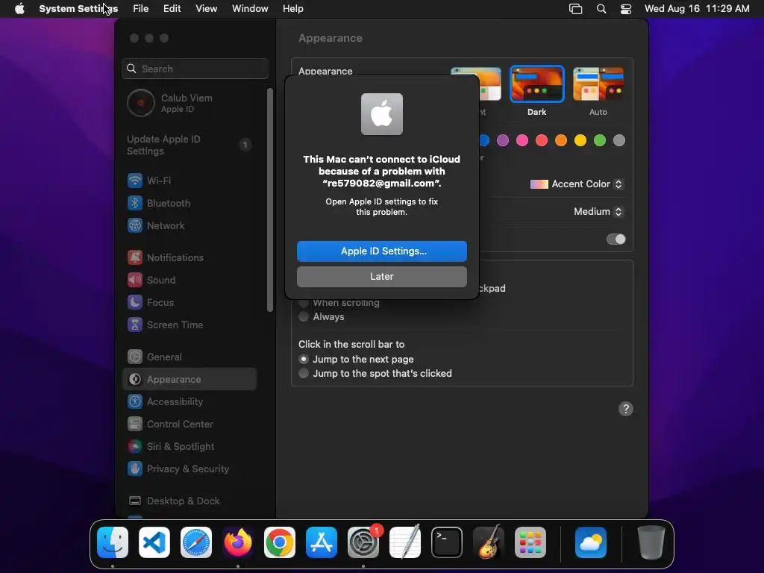764x573 pixels.
Task: Pick the yellow accent color
Action: click(x=580, y=141)
